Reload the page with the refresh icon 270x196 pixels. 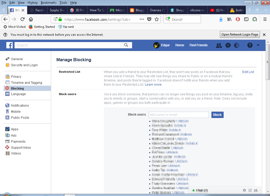[22, 19]
